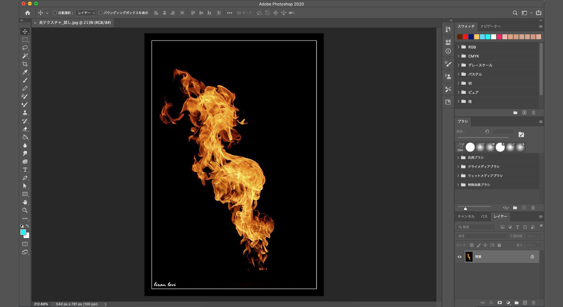The image size is (563, 307).
Task: Open the レイヤー auto-select dropdown
Action: (86, 13)
